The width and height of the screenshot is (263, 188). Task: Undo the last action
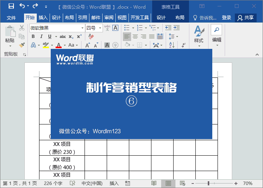click(22, 6)
